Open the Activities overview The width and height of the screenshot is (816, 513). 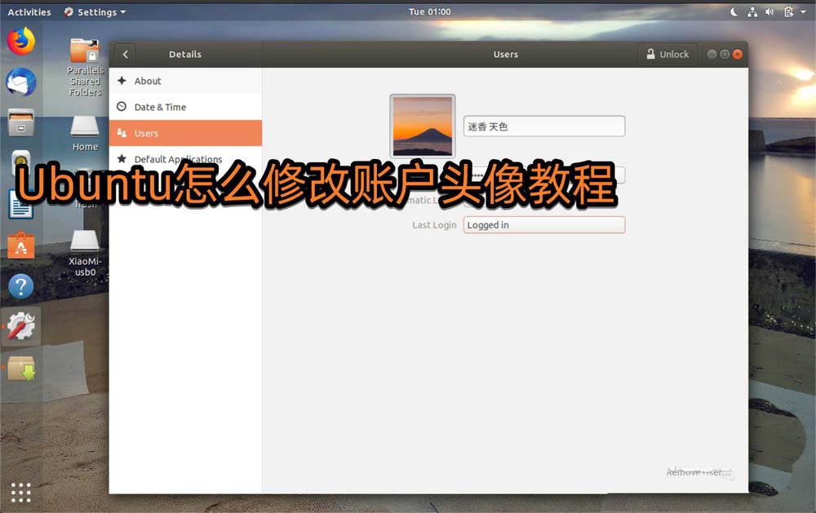click(29, 11)
